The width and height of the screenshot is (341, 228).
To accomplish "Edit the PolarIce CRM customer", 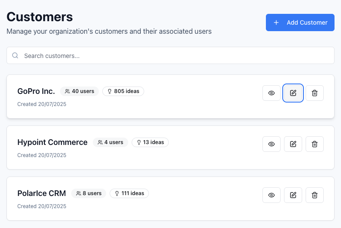I will 293,195.
